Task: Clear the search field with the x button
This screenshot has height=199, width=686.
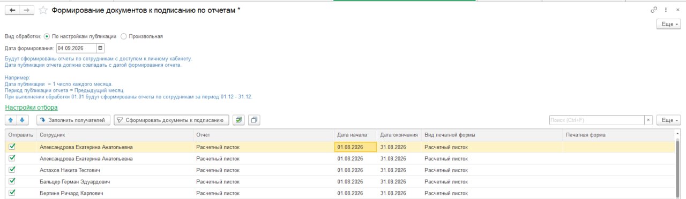Action: (x=648, y=120)
